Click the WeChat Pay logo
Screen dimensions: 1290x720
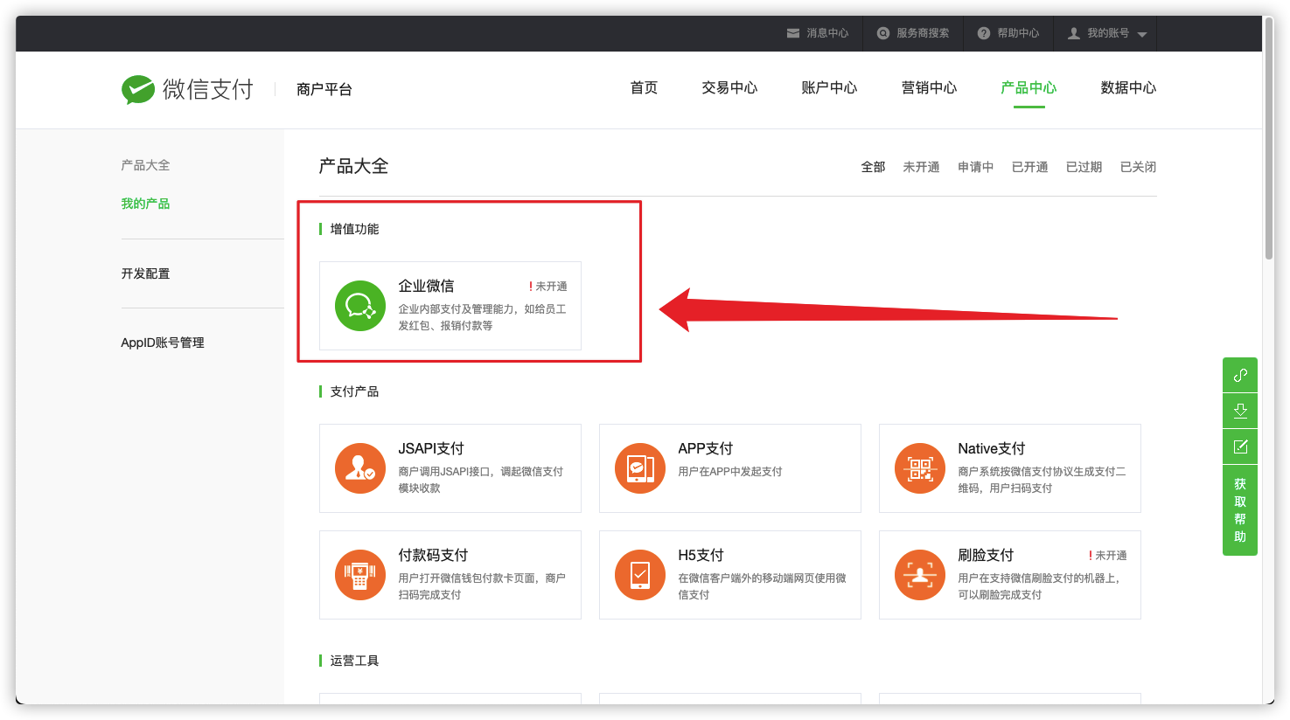coord(187,89)
